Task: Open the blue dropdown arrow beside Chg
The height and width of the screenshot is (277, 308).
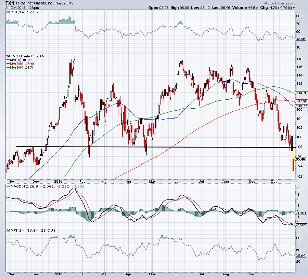Action: [294, 8]
